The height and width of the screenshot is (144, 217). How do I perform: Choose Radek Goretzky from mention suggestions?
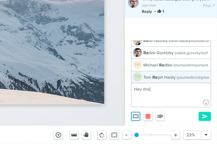click(x=171, y=53)
